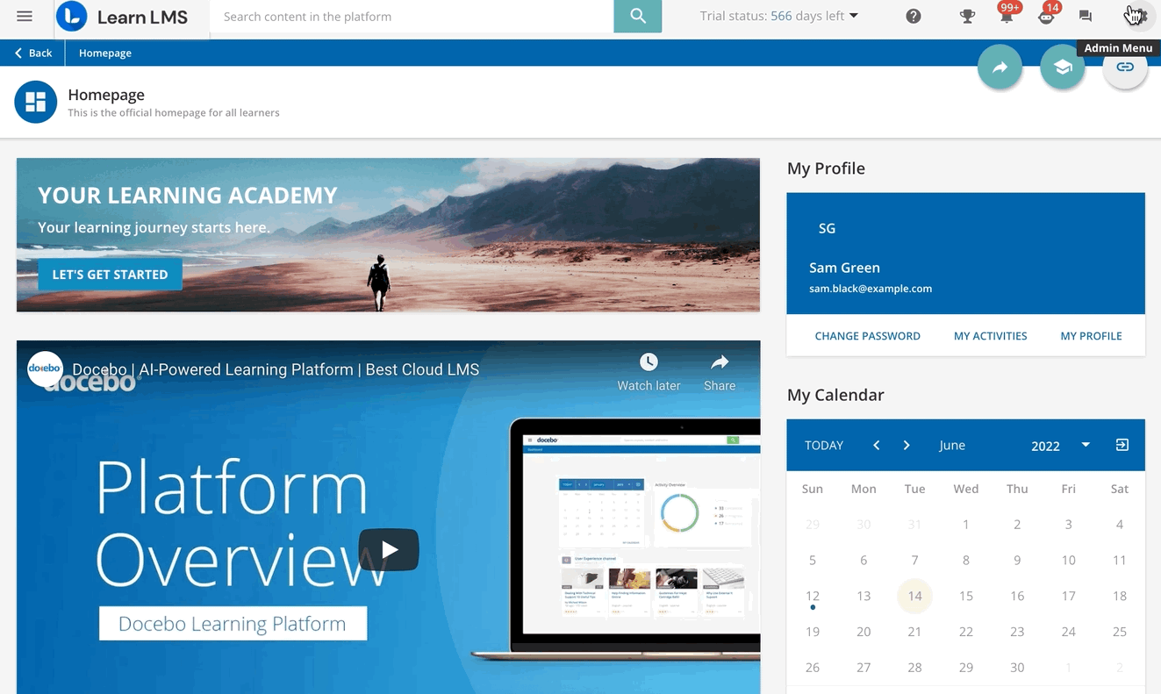Image resolution: width=1161 pixels, height=694 pixels.
Task: Click the video Share arrow icon
Action: pos(720,362)
